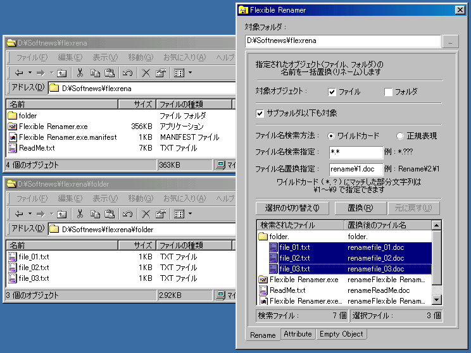
Task: Select ワイルドカード radio button
Action: pos(331,136)
